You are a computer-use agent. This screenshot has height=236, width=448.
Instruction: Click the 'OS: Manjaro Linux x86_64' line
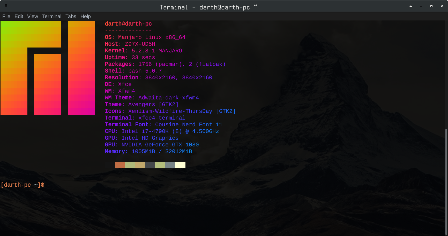145,37
